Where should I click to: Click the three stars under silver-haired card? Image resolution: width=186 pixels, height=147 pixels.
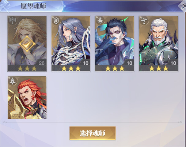[71, 68]
